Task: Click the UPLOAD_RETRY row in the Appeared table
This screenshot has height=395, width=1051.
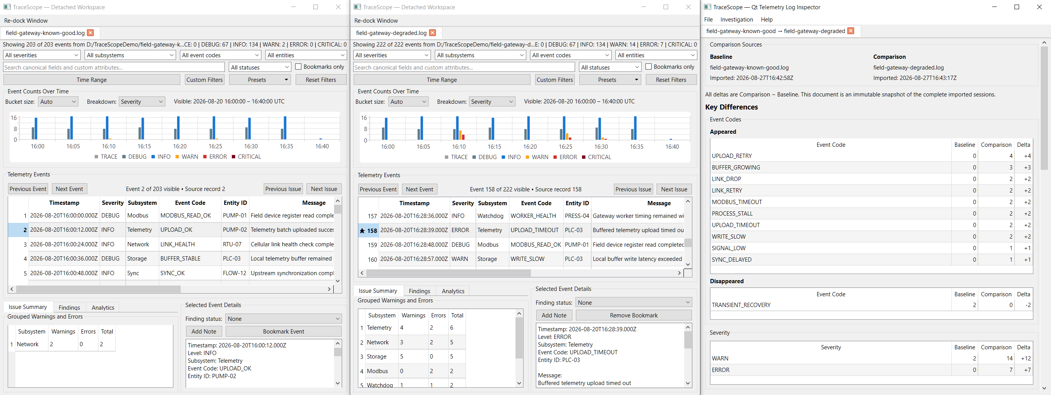Action: click(x=871, y=156)
